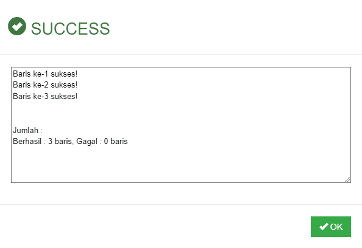The image size is (362, 248).
Task: Click the divider line below the SUCCESS header
Action: pos(181,55)
